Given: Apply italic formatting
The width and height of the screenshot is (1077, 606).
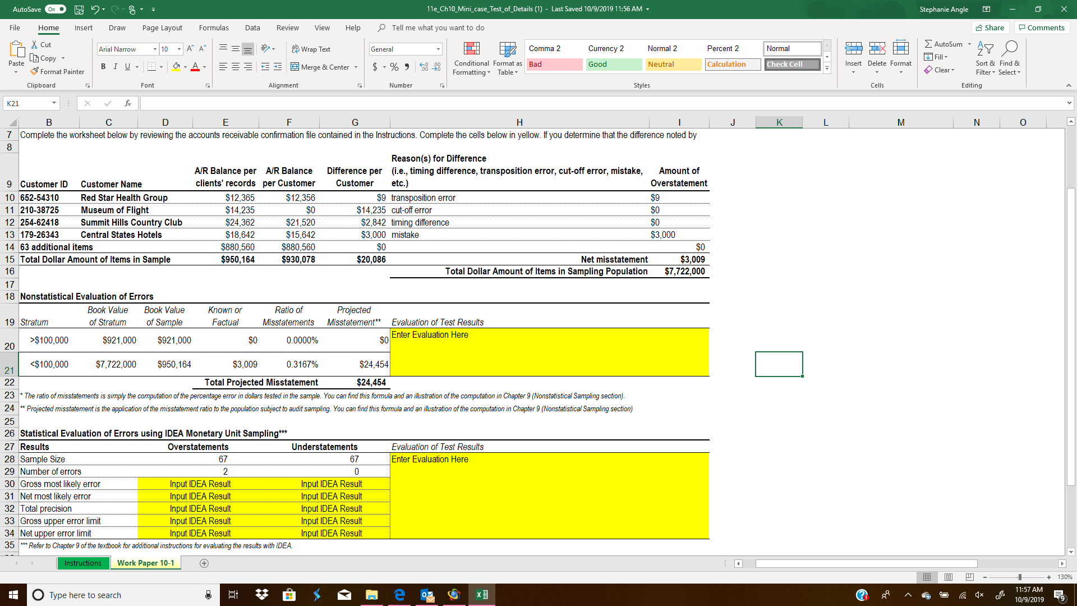Looking at the screenshot, I should 116,66.
